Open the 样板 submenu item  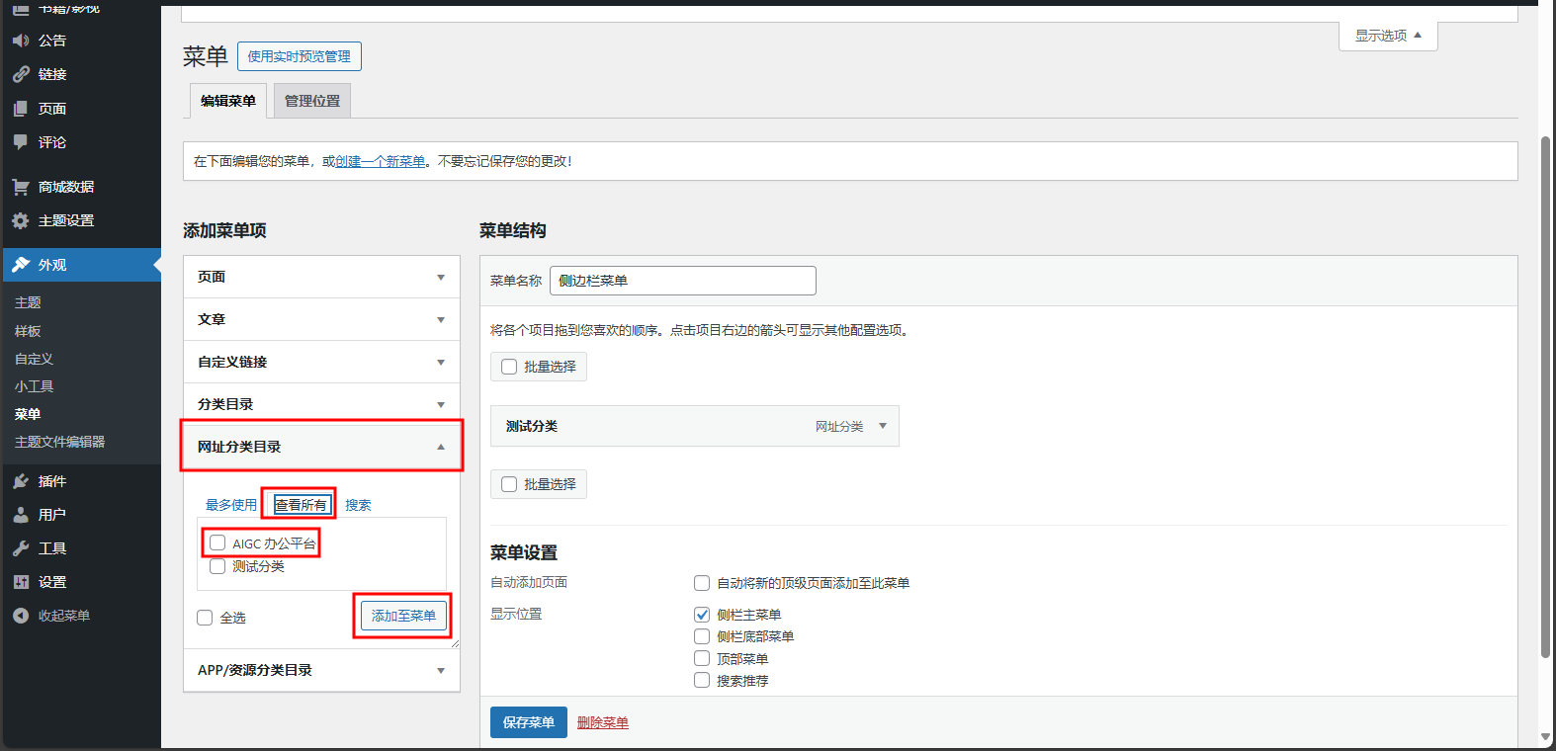coord(28,331)
